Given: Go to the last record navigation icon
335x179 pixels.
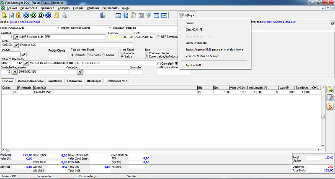Looking at the screenshot, I should (x=49, y=15).
